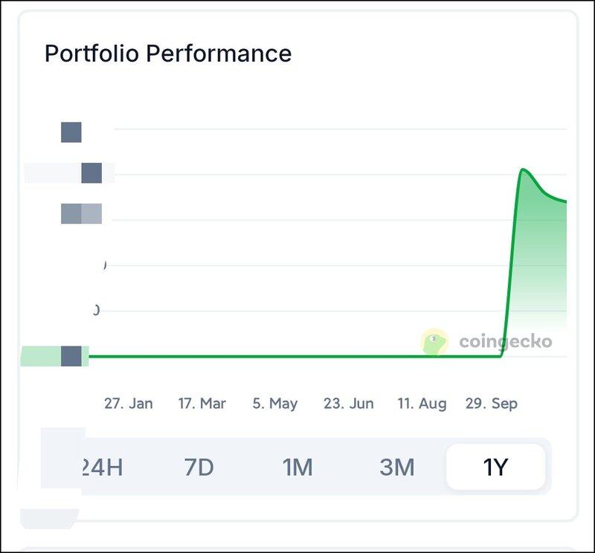Image resolution: width=595 pixels, height=553 pixels.
Task: Click the topmost blurred y-axis value
Action: pos(71,132)
